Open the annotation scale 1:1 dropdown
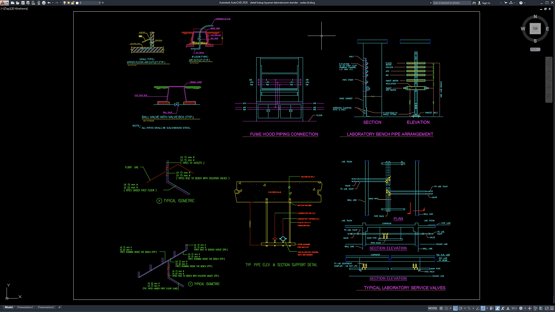This screenshot has width=555, height=312. click(513, 308)
